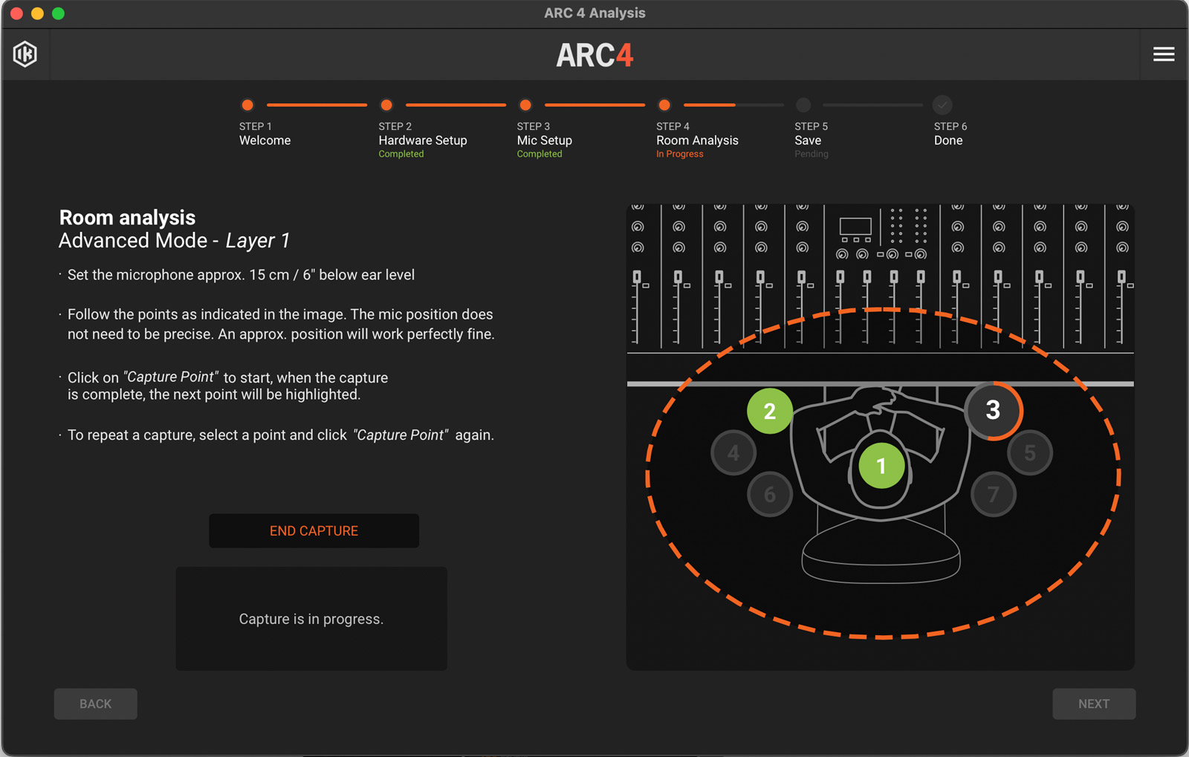Image resolution: width=1189 pixels, height=757 pixels.
Task: Click the green macOS fullscreen button
Action: pyautogui.click(x=58, y=13)
